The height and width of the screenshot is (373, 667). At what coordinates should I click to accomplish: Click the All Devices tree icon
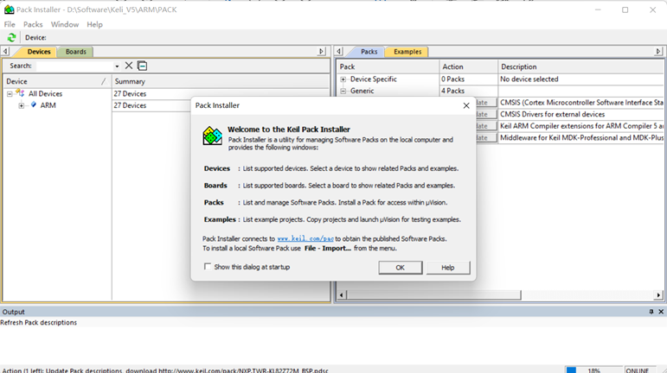tap(20, 93)
